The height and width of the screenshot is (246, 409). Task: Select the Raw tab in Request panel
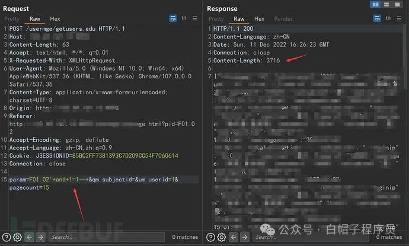pyautogui.click(x=35, y=19)
